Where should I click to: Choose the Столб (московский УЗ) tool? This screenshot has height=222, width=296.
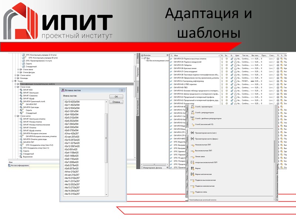click(202, 125)
